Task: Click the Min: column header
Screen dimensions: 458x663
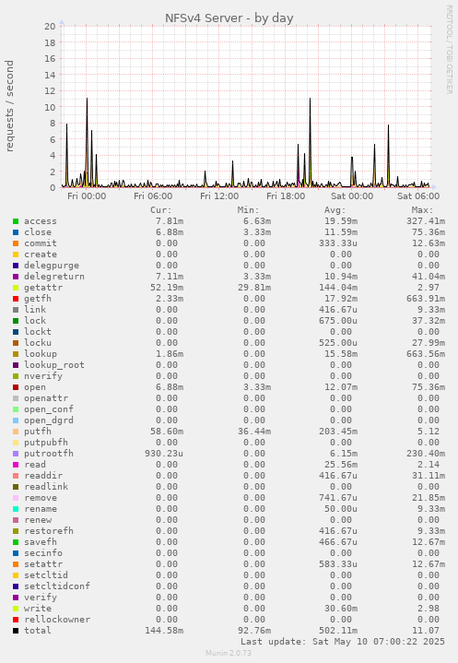Action: (249, 210)
